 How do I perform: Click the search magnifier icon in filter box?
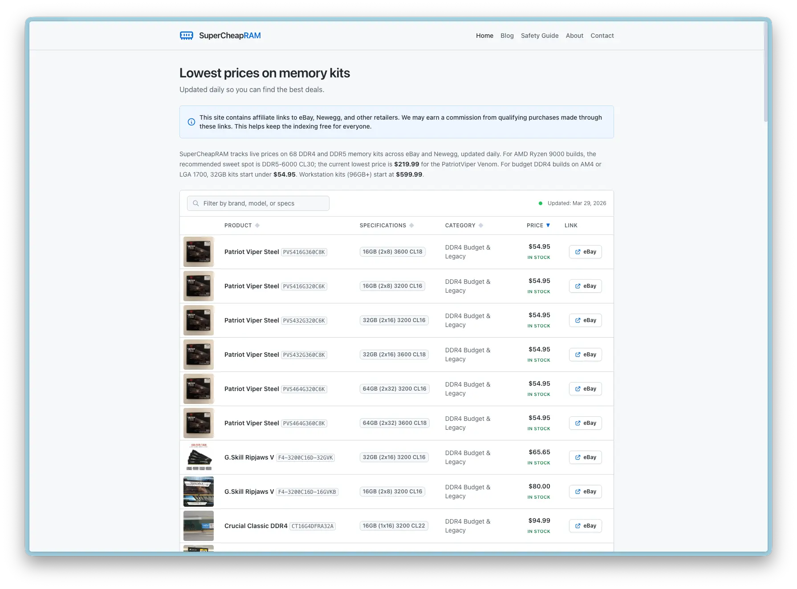(195, 203)
